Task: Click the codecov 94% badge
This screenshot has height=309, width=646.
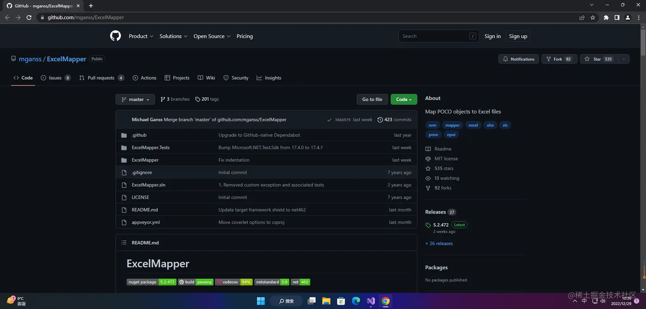Action: click(x=234, y=282)
